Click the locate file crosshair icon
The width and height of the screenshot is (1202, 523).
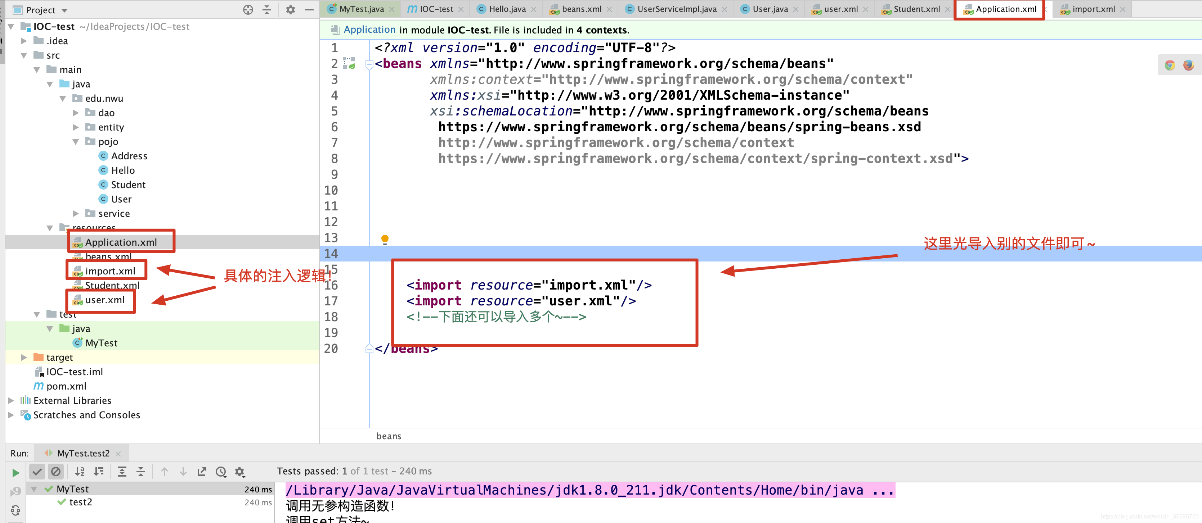click(x=248, y=10)
